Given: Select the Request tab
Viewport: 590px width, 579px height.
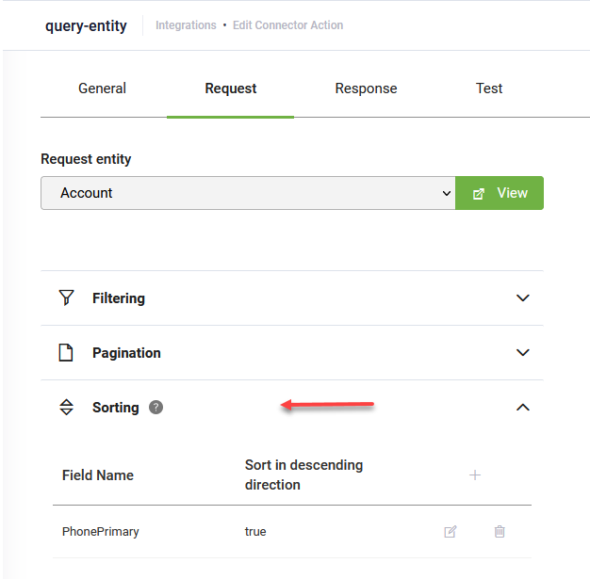Looking at the screenshot, I should [231, 88].
